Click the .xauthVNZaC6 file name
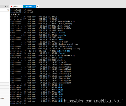The height and width of the screenshot is (106, 126). coord(65,83)
